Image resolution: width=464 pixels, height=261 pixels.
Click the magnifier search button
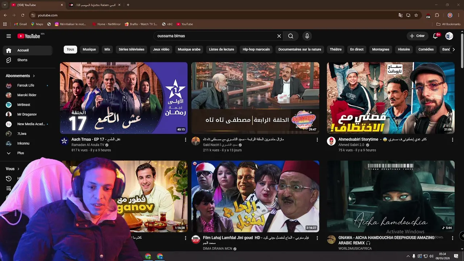tap(291, 36)
